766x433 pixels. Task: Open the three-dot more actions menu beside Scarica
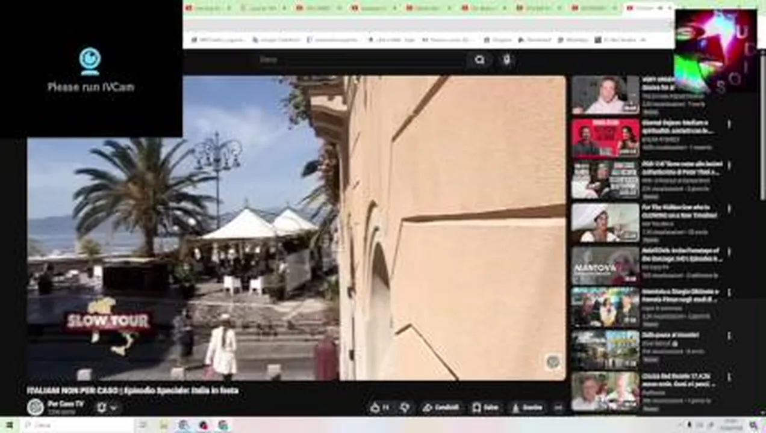point(558,407)
